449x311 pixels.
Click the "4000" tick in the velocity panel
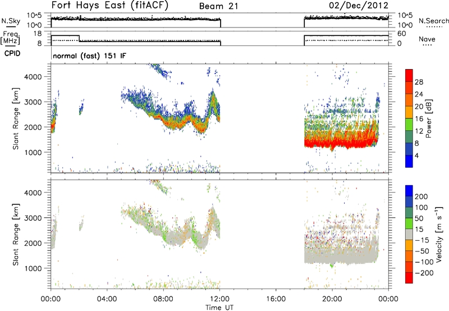tap(33, 193)
